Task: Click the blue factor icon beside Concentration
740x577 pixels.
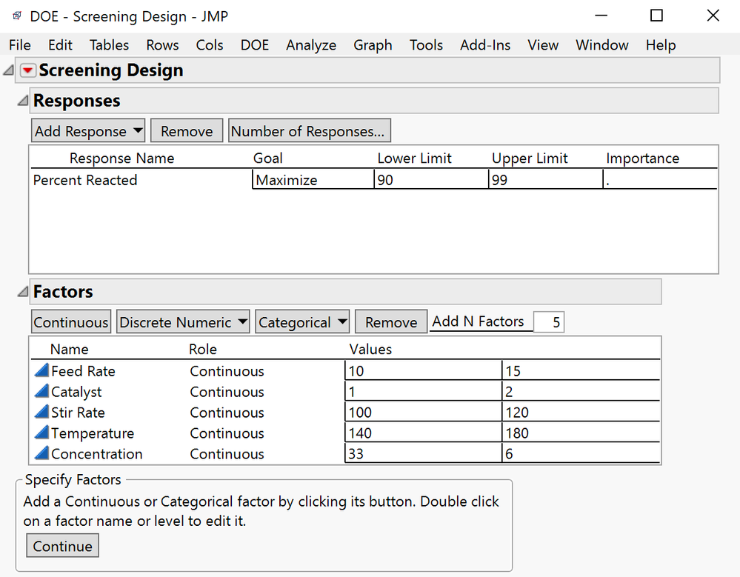Action: coord(42,454)
